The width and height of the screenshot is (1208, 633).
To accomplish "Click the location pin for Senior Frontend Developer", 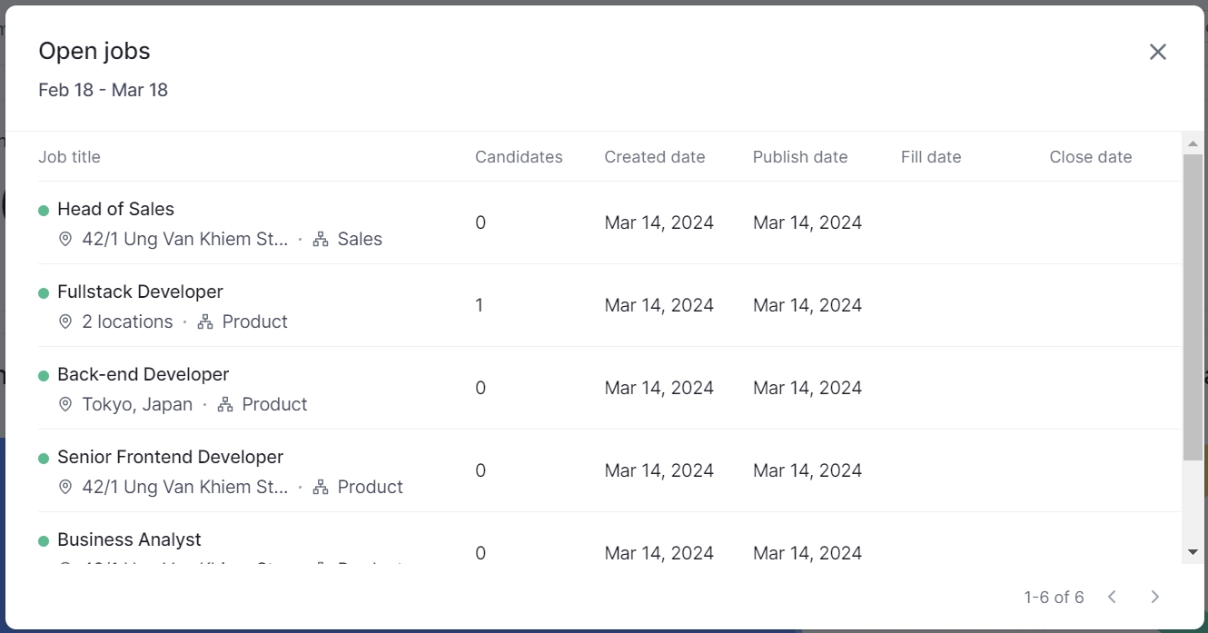I will pos(65,487).
